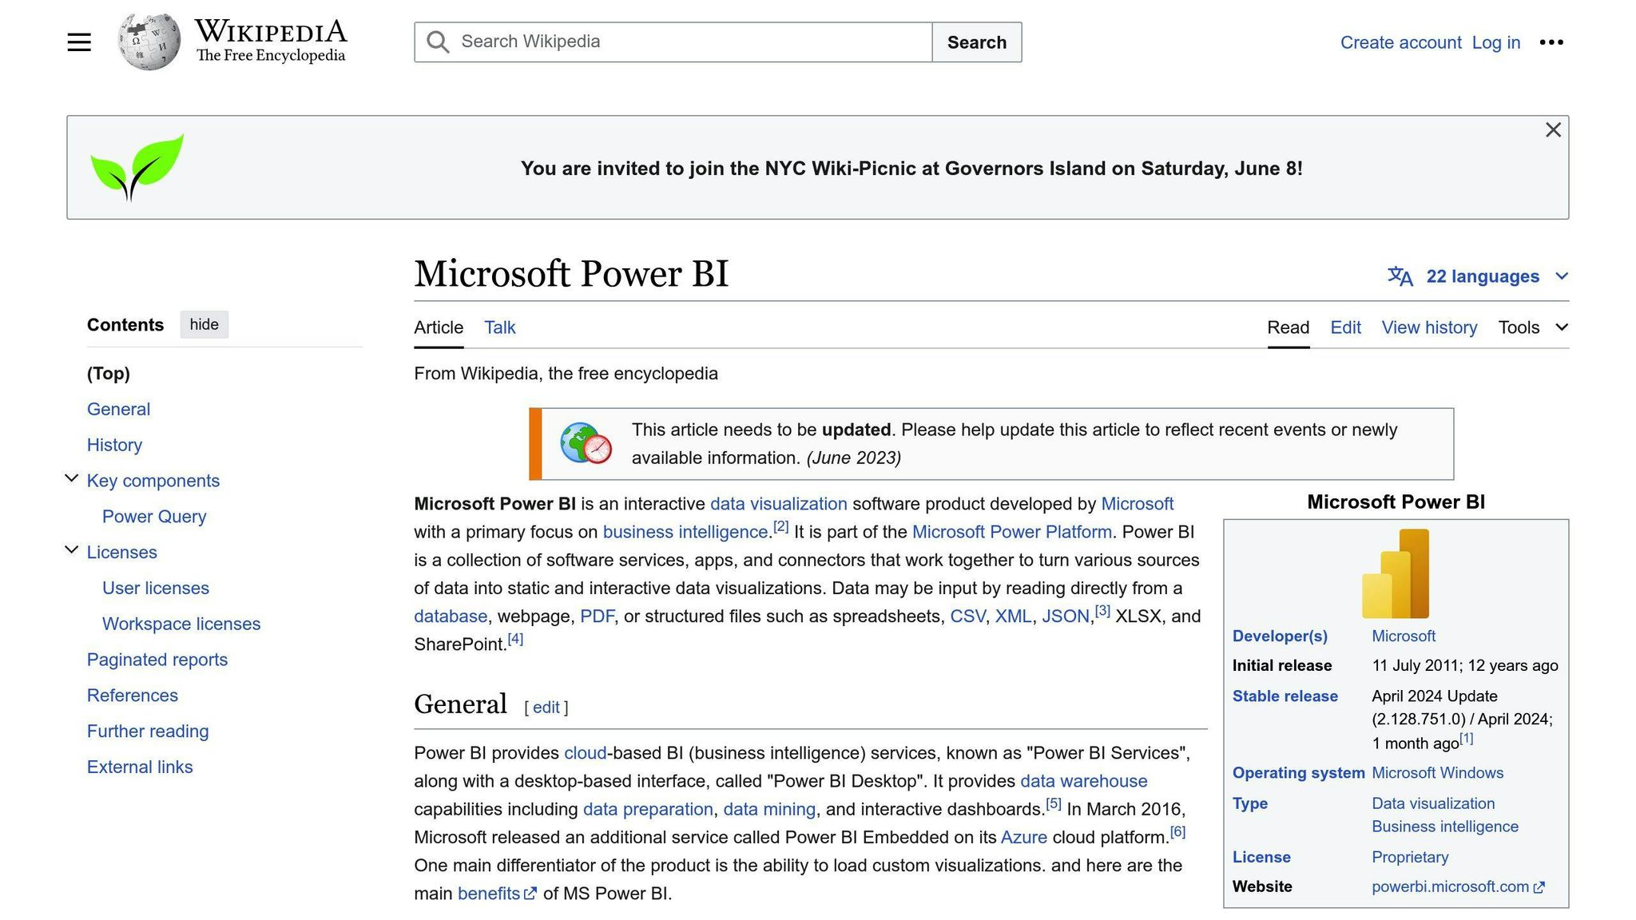Screen dimensions: 1636x920
Task: Open the hamburger main menu
Action: [78, 42]
